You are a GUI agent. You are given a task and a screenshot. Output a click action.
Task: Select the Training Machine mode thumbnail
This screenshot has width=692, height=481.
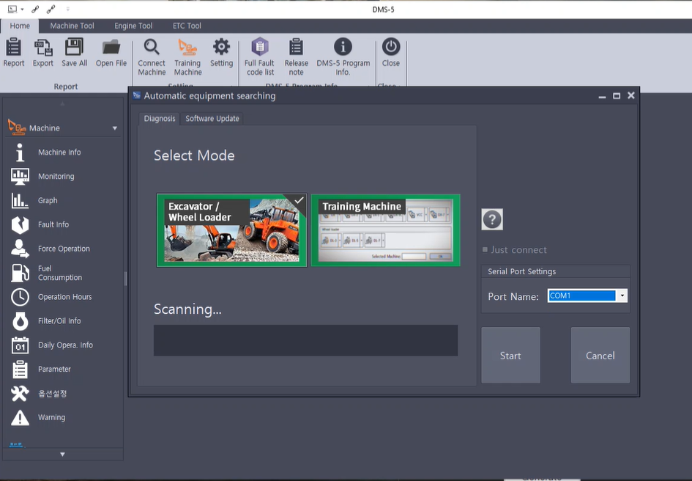[386, 230]
